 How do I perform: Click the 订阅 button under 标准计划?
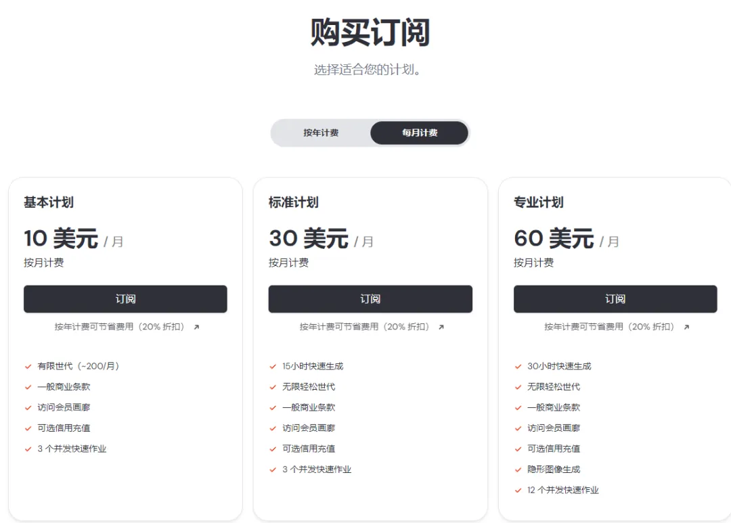pos(370,299)
